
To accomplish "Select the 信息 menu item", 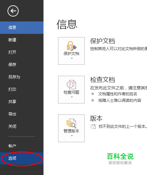I will pos(22,28).
